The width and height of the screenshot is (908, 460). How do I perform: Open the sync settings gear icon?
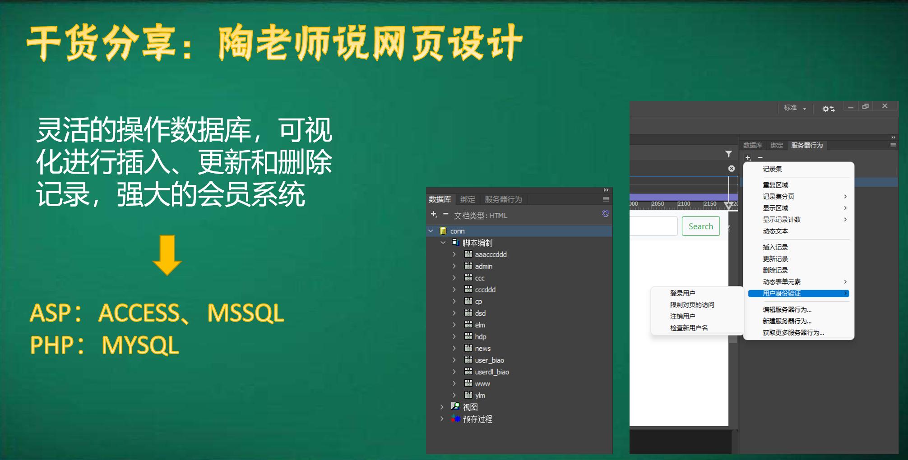click(828, 109)
